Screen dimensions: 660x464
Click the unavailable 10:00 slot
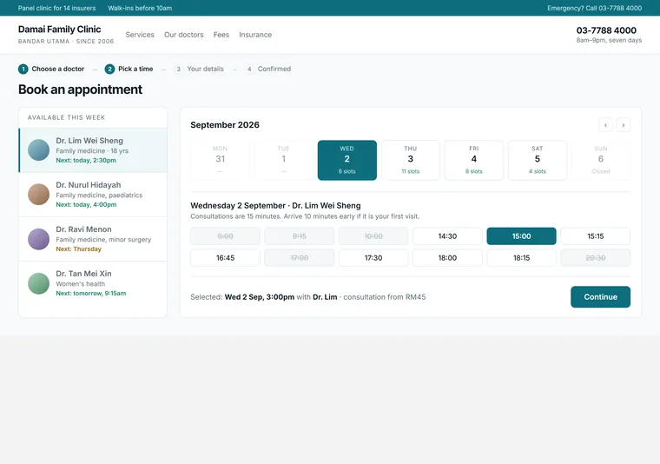point(373,236)
